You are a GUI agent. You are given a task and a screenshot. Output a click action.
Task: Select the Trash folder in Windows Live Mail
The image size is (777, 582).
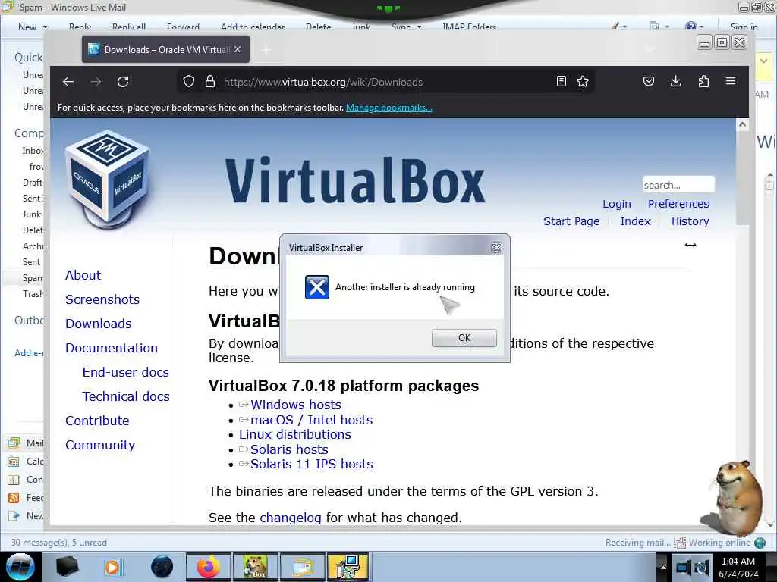pyautogui.click(x=33, y=294)
